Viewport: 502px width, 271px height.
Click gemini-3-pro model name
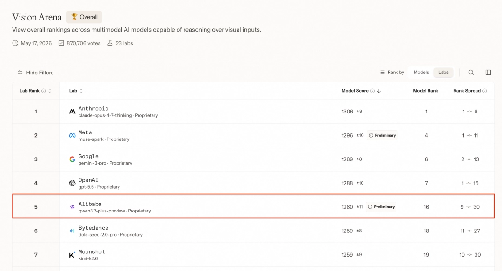[92, 163]
